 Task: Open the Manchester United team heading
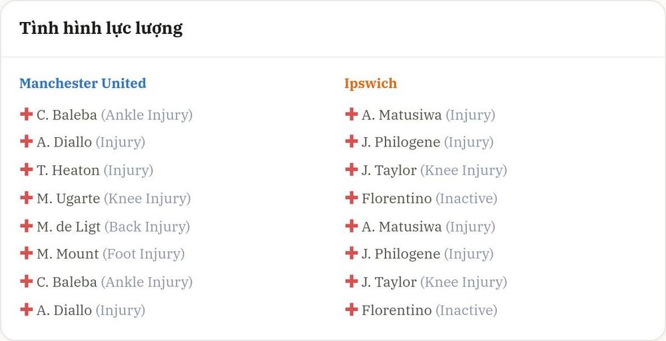coord(83,83)
